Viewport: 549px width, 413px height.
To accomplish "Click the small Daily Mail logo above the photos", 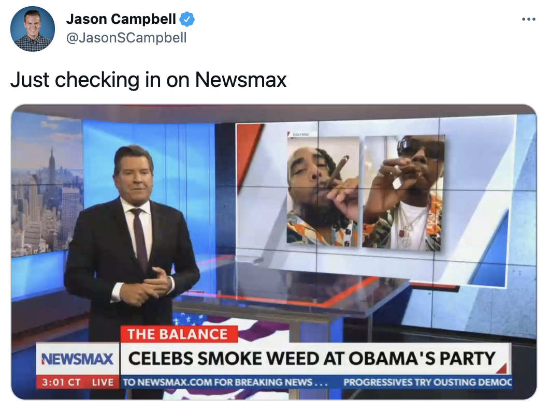I will (x=298, y=134).
